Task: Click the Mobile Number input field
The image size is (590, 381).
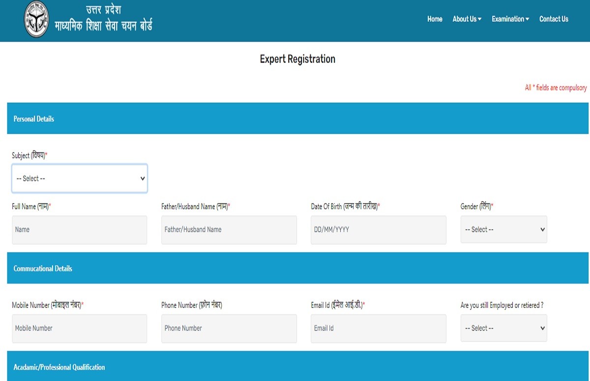Action: coord(80,328)
